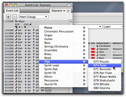Screen dimensions: 126x97
Task: Select the Bb3 note at 6|1|000
Action: pos(20,81)
